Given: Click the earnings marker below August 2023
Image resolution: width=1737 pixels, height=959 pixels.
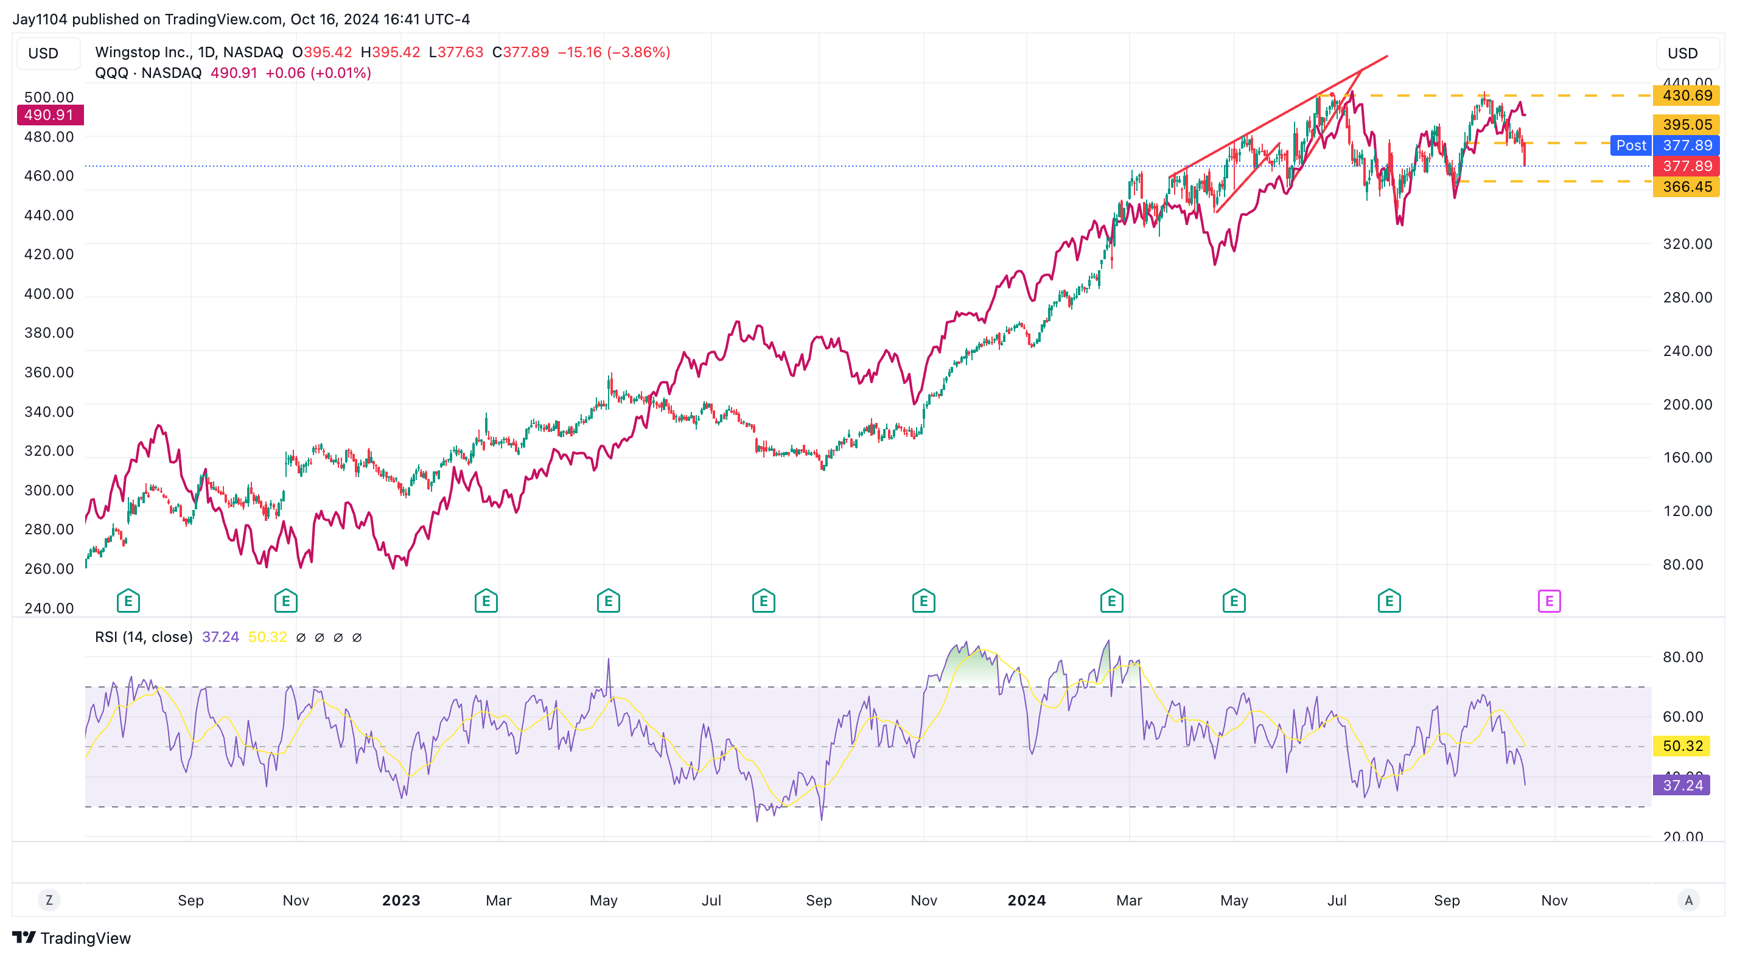Looking at the screenshot, I should pyautogui.click(x=763, y=600).
